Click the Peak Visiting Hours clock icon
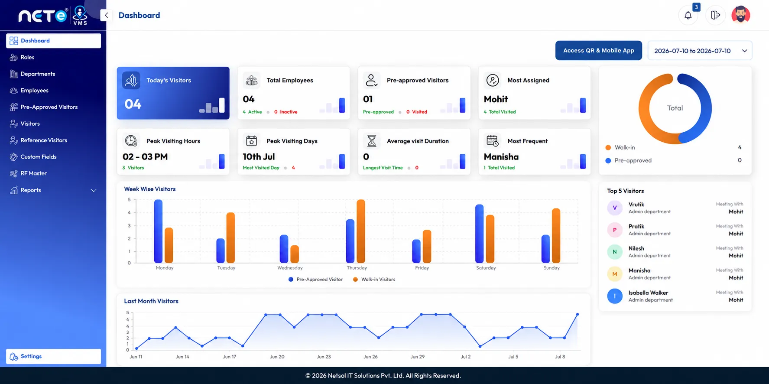 pos(131,141)
